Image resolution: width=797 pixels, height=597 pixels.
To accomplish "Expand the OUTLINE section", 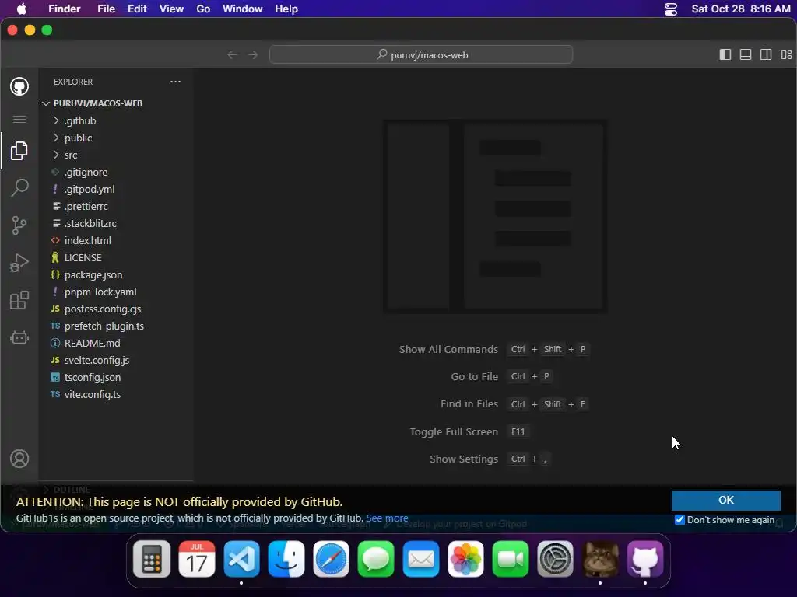I will 115,490.
